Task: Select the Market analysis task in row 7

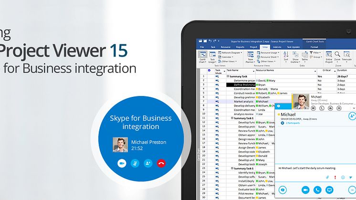Action: point(243,102)
